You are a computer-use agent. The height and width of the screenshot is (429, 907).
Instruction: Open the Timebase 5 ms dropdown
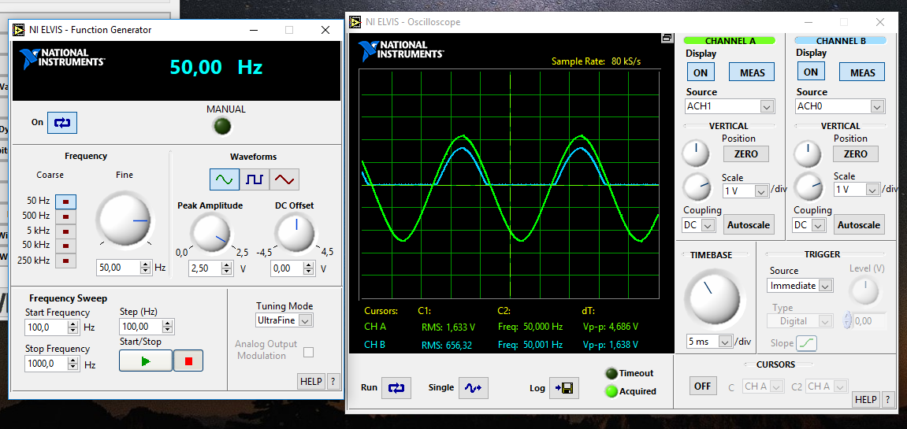point(709,342)
